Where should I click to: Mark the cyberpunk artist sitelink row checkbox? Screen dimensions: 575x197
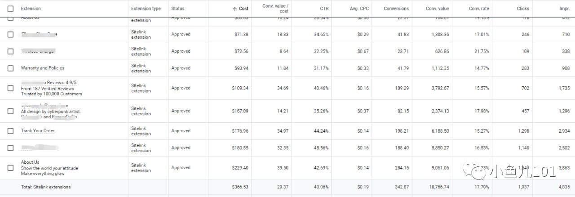10,111
